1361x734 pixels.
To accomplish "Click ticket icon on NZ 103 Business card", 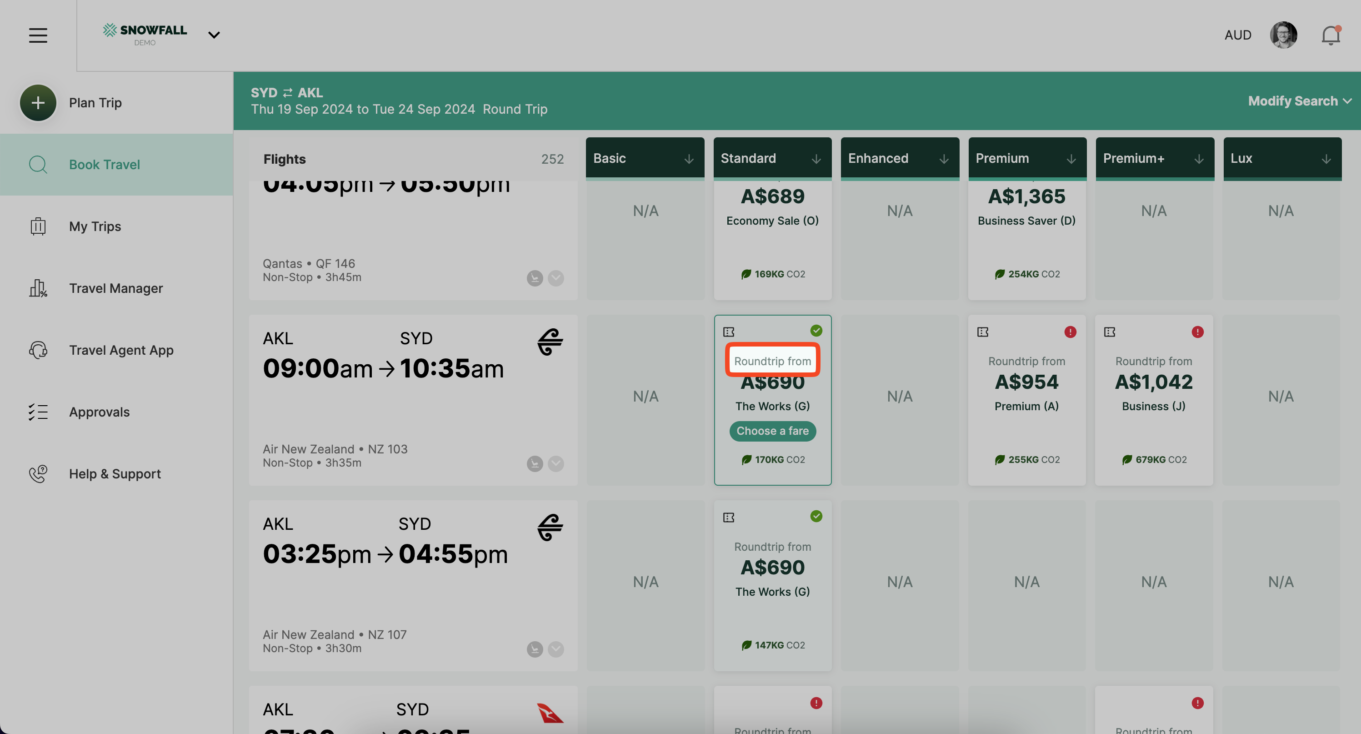I will coord(1110,332).
